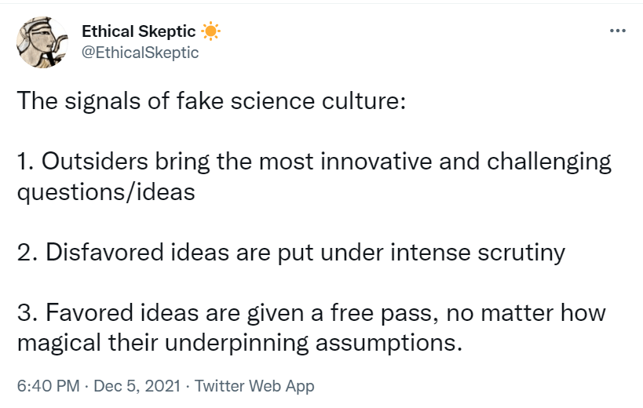Open the Ethical Skeptic profile avatar

[x=41, y=42]
